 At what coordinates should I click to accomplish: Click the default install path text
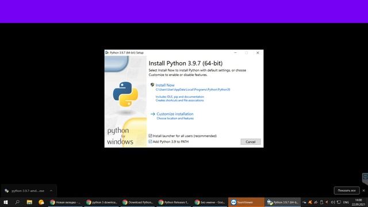click(x=193, y=90)
